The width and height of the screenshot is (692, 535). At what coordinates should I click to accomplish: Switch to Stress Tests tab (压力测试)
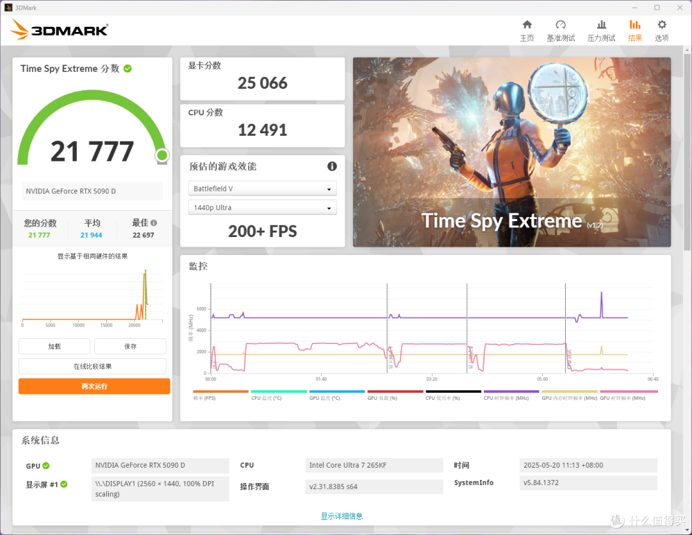tap(601, 31)
